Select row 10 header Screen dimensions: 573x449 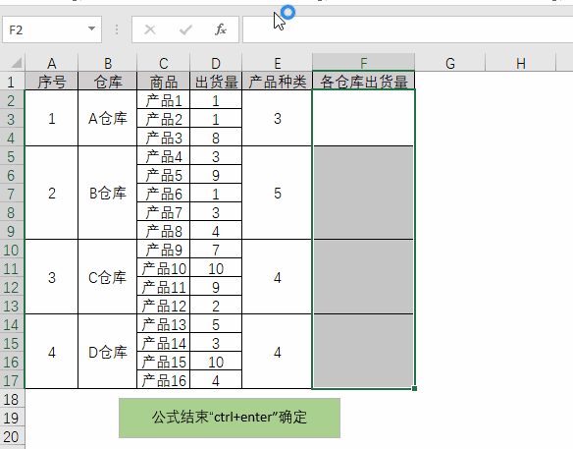(11, 250)
